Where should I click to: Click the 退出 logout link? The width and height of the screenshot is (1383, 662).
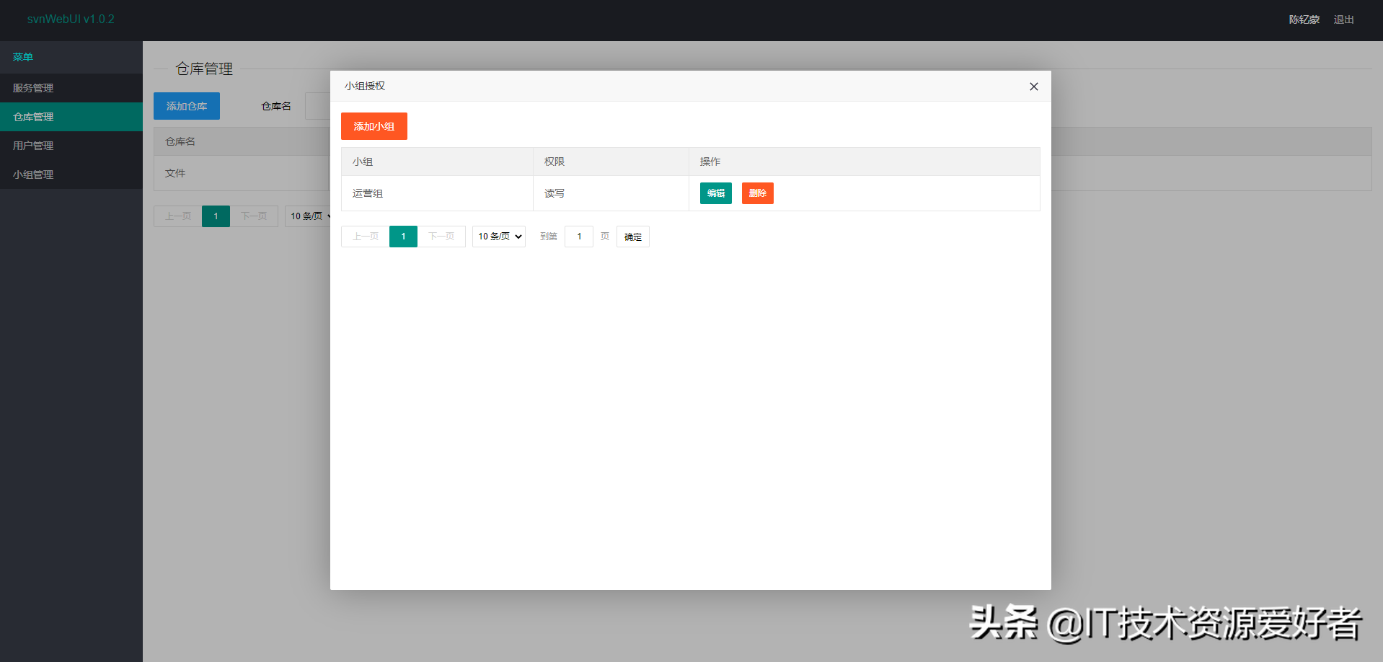[x=1343, y=19]
